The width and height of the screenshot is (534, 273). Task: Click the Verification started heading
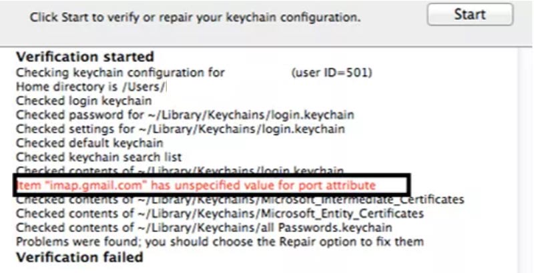click(85, 57)
